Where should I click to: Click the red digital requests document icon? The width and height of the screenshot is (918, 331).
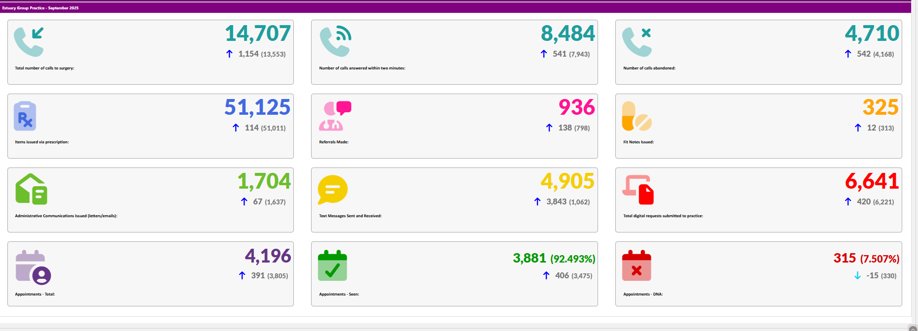638,190
